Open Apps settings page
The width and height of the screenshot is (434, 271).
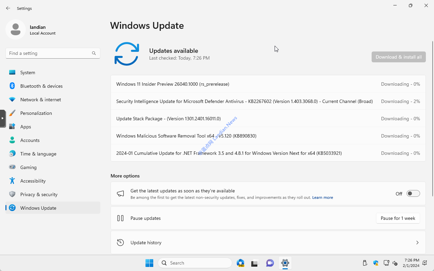point(53,127)
